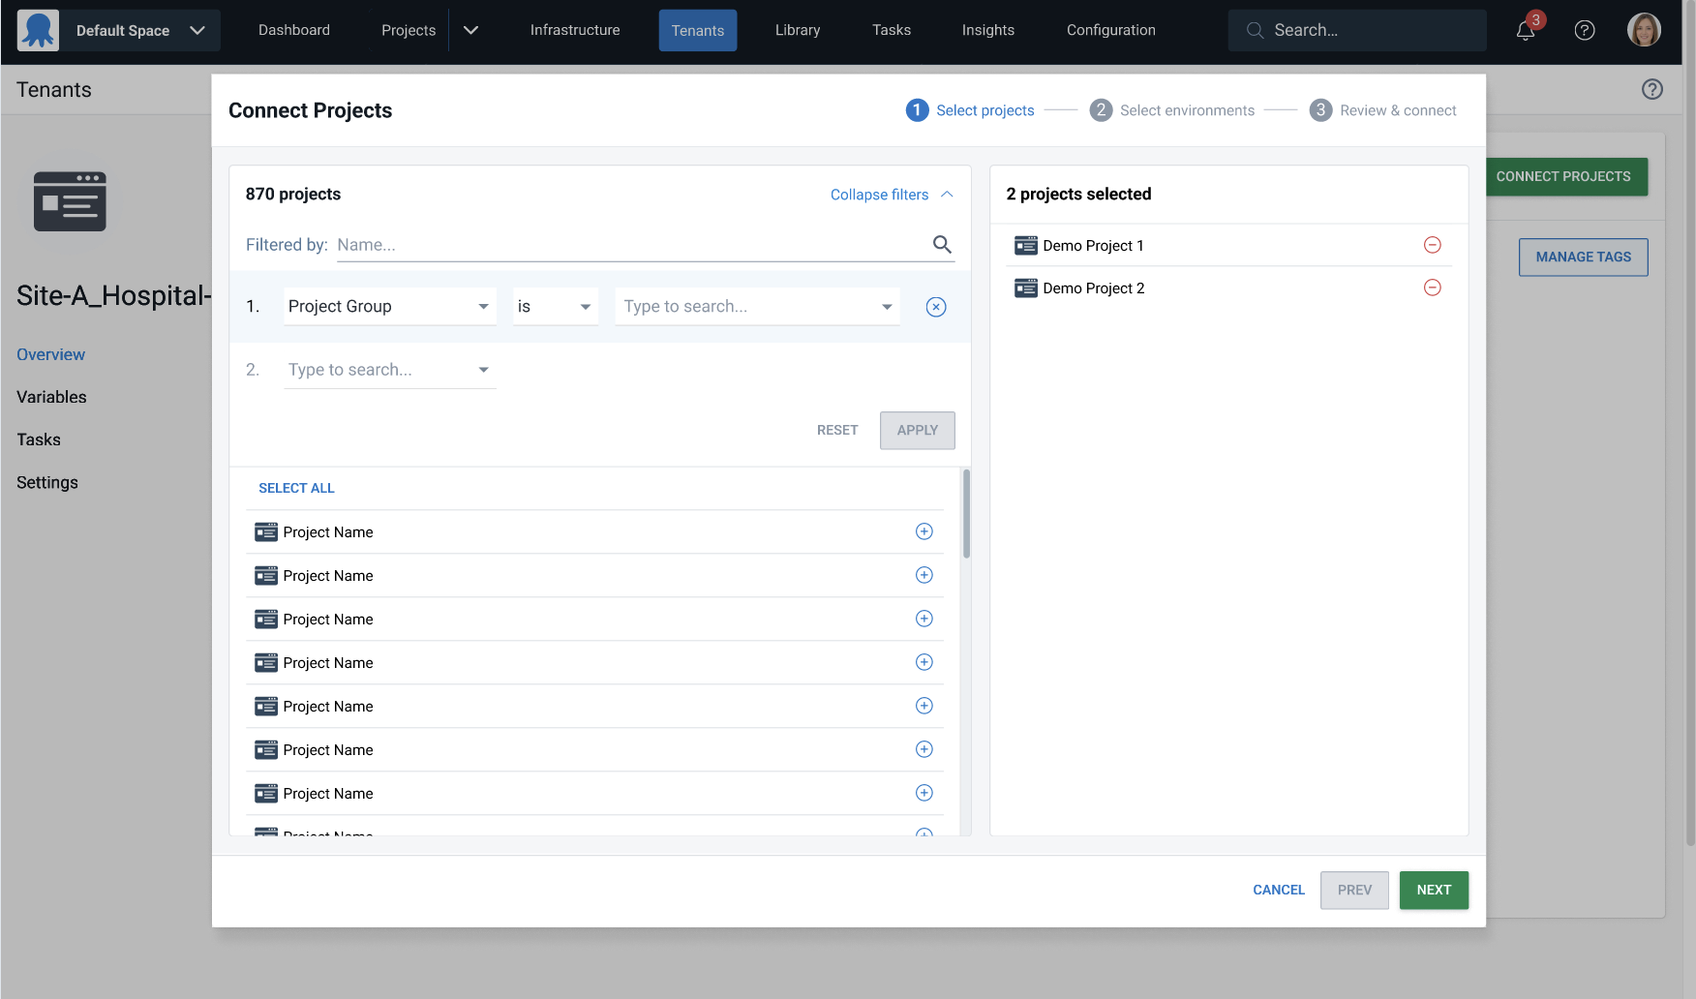
Task: Collapse filters in project list
Action: click(x=891, y=195)
